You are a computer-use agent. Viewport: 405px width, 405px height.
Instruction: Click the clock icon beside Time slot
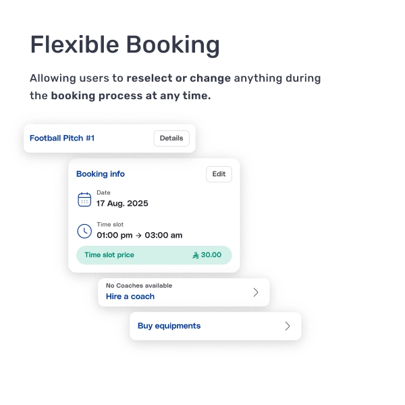pos(84,231)
